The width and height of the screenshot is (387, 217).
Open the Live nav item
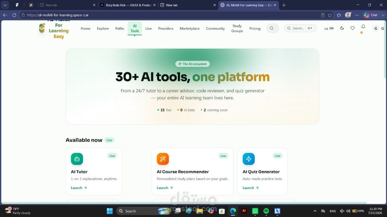[x=148, y=28]
